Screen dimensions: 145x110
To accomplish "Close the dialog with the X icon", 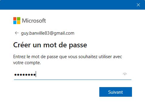I will tap(138, 5).
